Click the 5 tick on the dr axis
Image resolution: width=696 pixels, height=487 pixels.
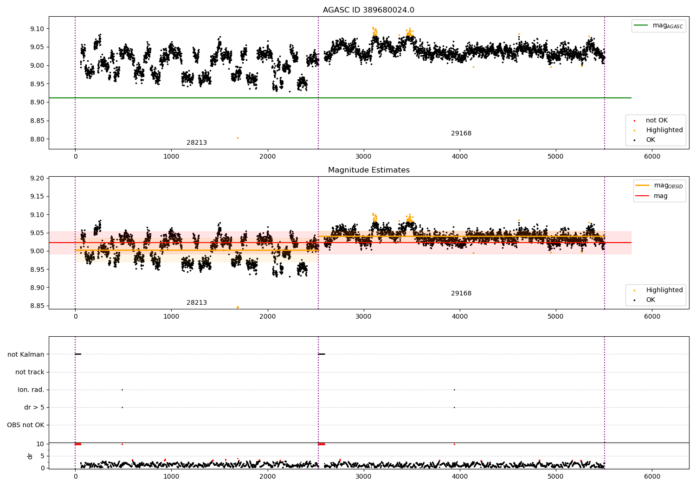point(42,456)
